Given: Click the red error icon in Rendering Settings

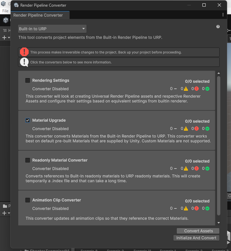Looking at the screenshot, I should (x=196, y=89).
